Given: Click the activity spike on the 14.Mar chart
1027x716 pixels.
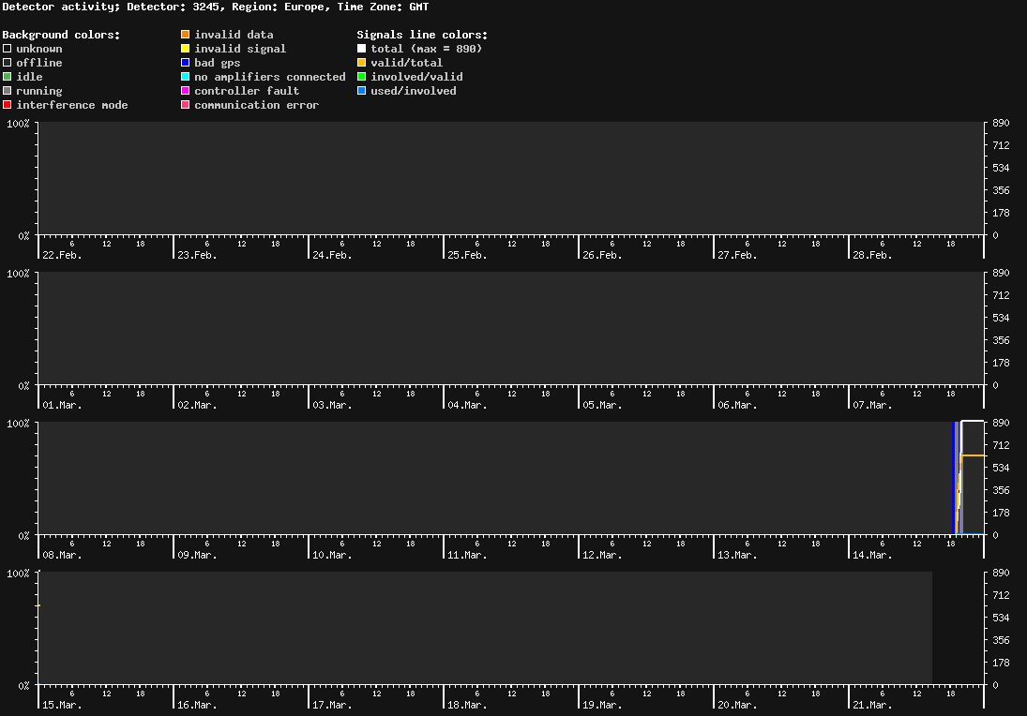Looking at the screenshot, I should tap(959, 478).
